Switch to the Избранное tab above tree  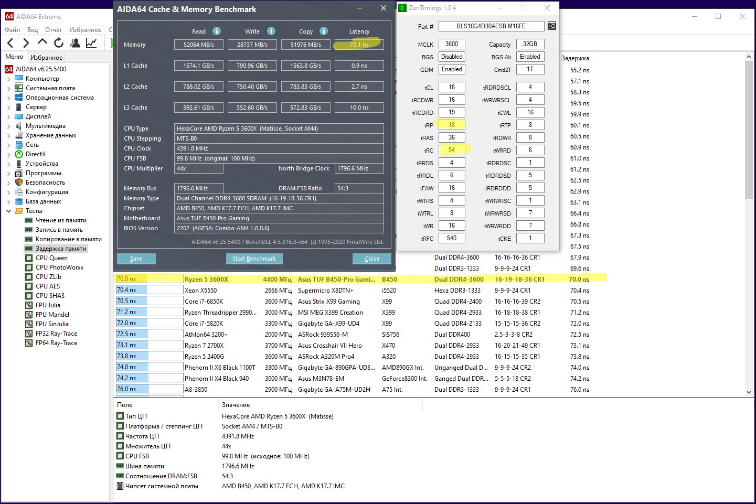tap(46, 58)
